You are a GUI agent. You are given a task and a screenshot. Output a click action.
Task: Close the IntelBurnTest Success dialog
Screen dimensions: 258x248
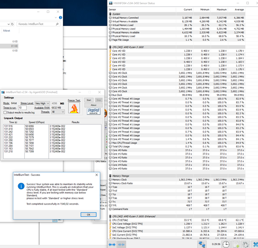[97, 175]
